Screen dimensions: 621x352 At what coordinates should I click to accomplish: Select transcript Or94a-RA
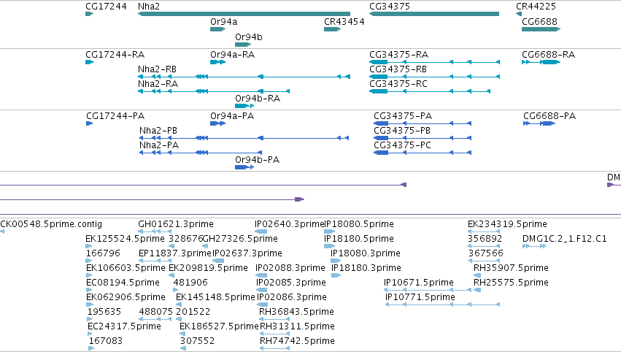[233, 55]
